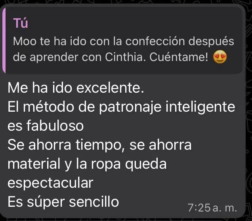The height and width of the screenshot is (221, 252).
Task: Click the Tú sender label
Action: coord(21,23)
